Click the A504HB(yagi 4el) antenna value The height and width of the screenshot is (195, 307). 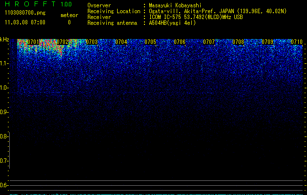[x=172, y=23]
